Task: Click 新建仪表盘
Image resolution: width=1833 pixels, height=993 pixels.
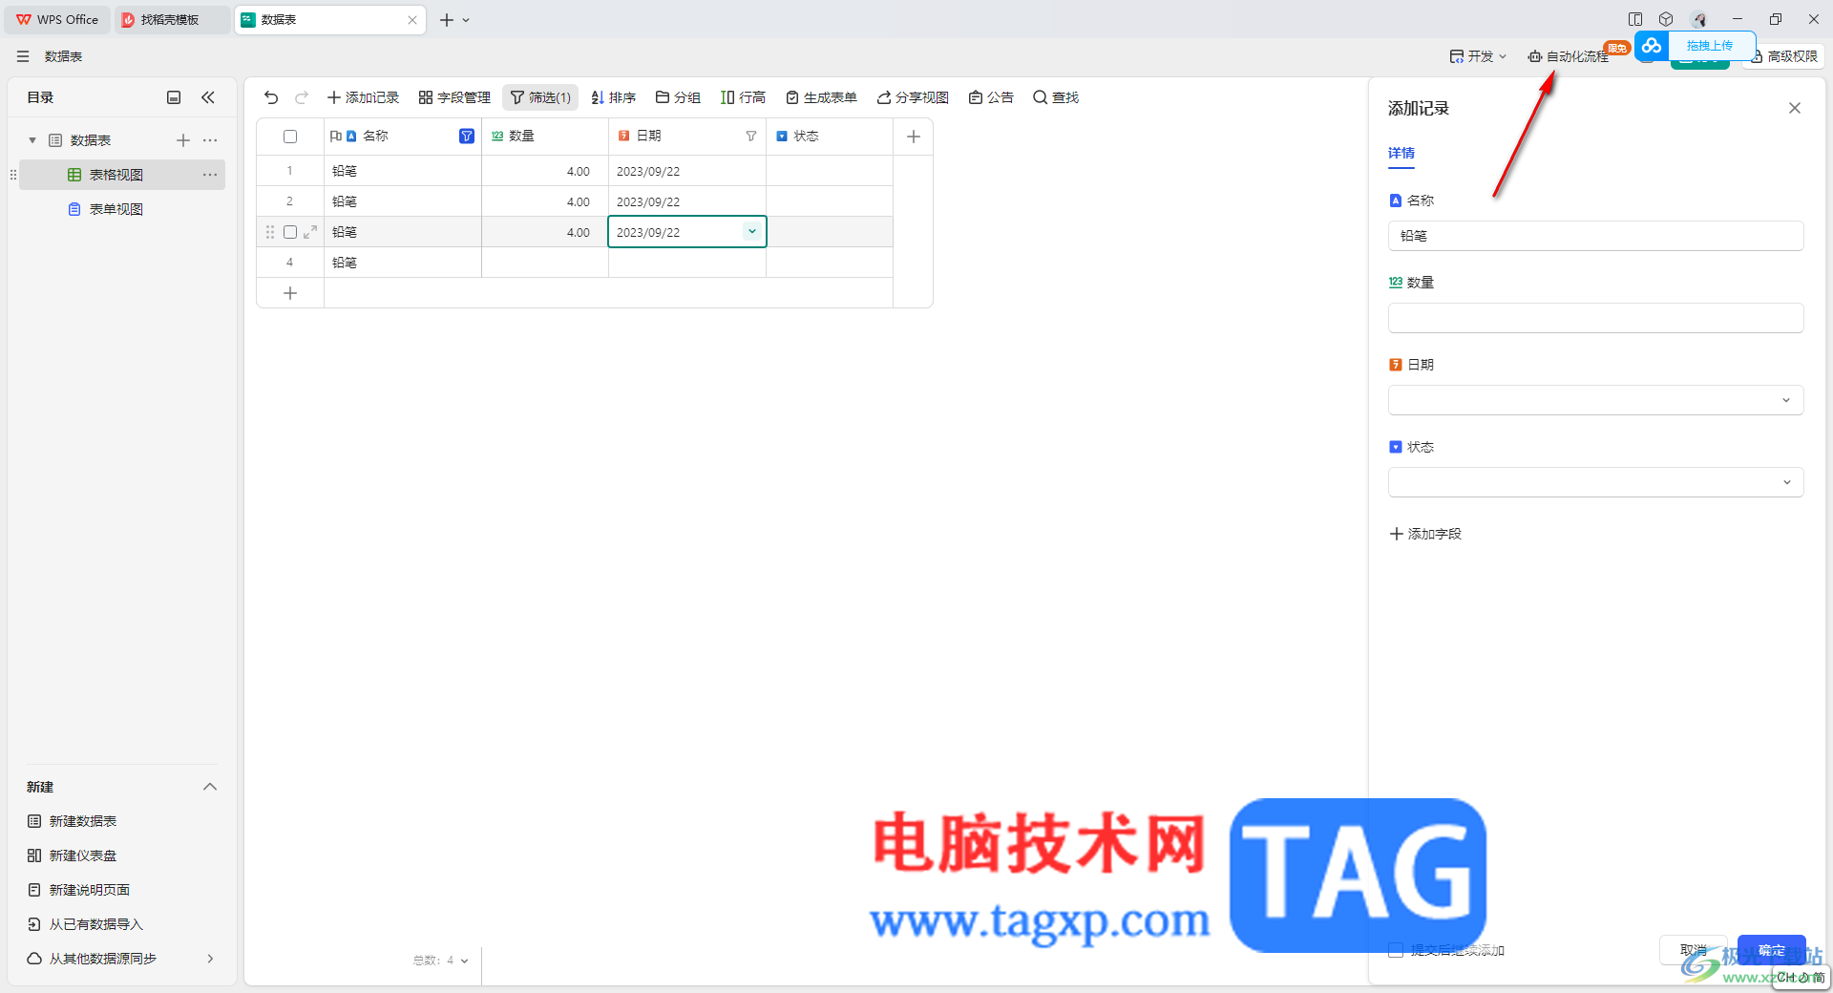Action: (x=73, y=856)
